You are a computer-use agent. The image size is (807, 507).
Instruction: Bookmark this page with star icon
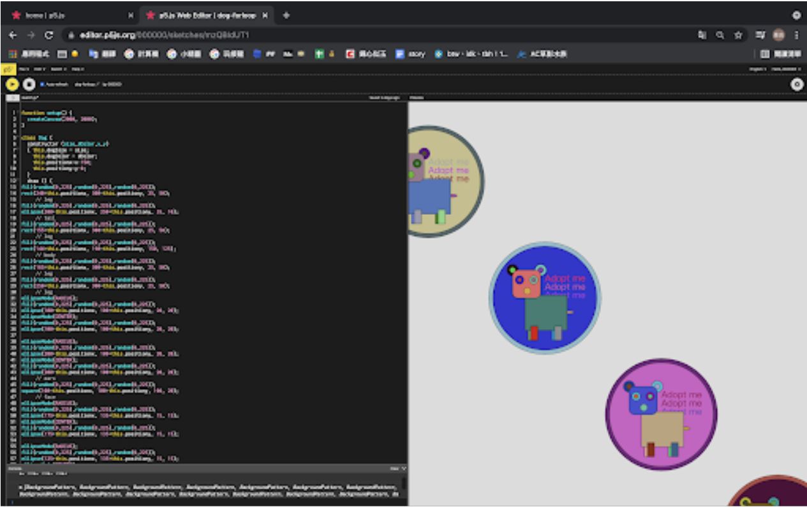(738, 35)
